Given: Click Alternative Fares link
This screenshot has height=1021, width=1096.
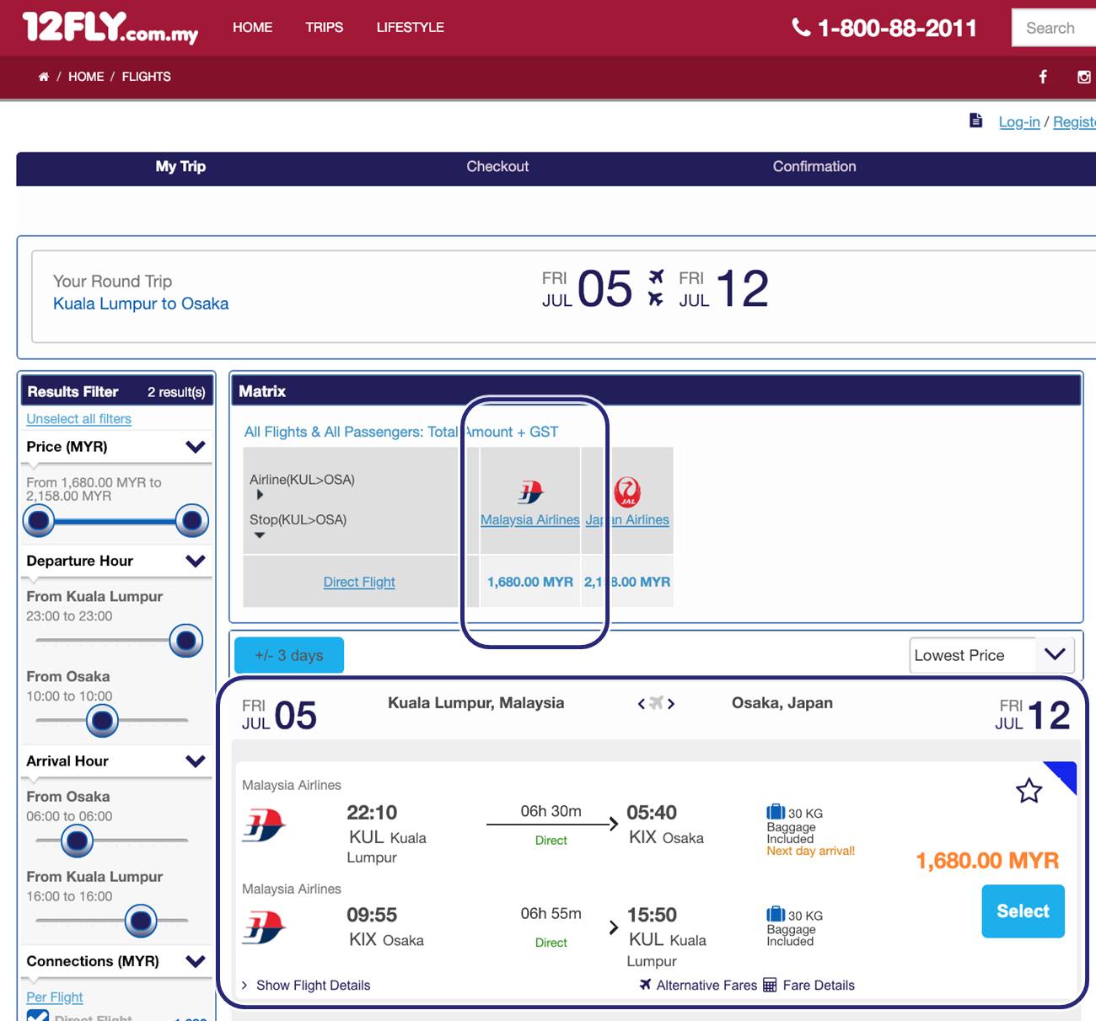Looking at the screenshot, I should pos(706,985).
